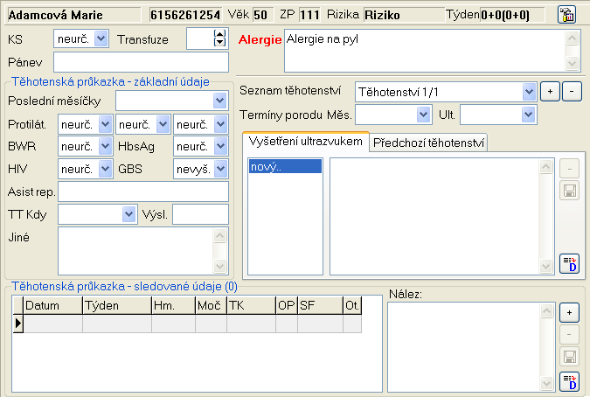This screenshot has height=397, width=590.
Task: Add a pregnancy with the plus button
Action: point(551,91)
